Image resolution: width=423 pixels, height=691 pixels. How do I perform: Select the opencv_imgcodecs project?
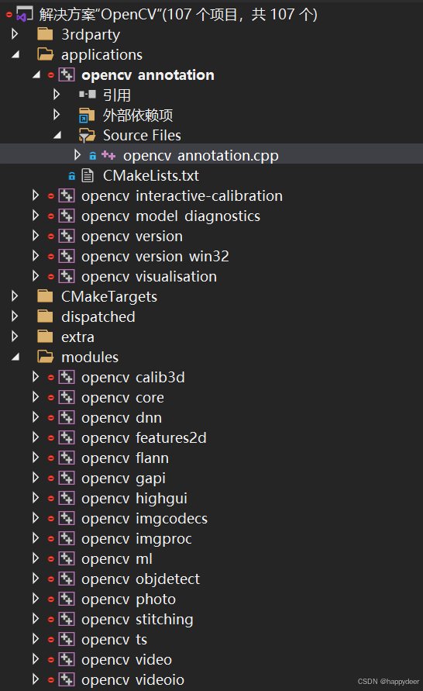click(144, 519)
